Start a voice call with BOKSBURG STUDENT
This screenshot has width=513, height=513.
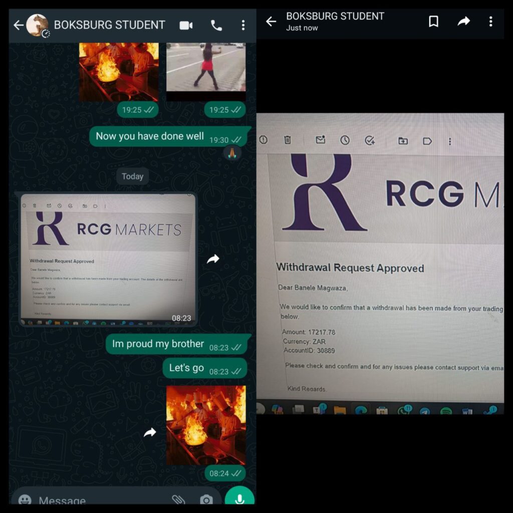216,25
